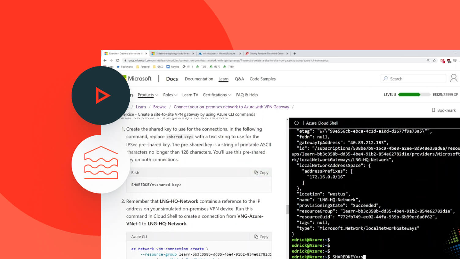The image size is (460, 259).
Task: Click the Docs search input field
Action: click(x=416, y=79)
